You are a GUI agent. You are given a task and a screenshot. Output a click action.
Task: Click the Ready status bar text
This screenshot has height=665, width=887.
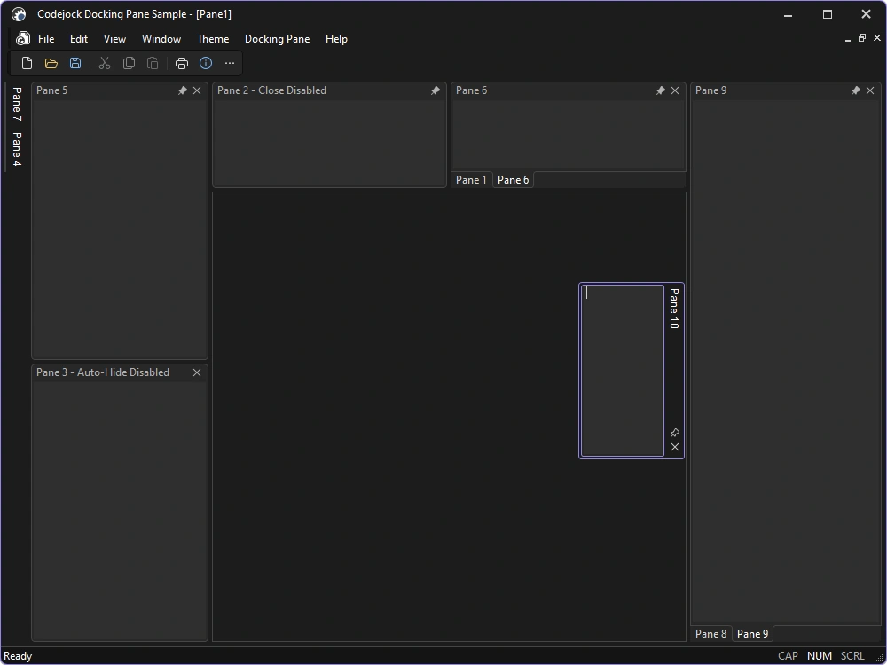tap(18, 656)
